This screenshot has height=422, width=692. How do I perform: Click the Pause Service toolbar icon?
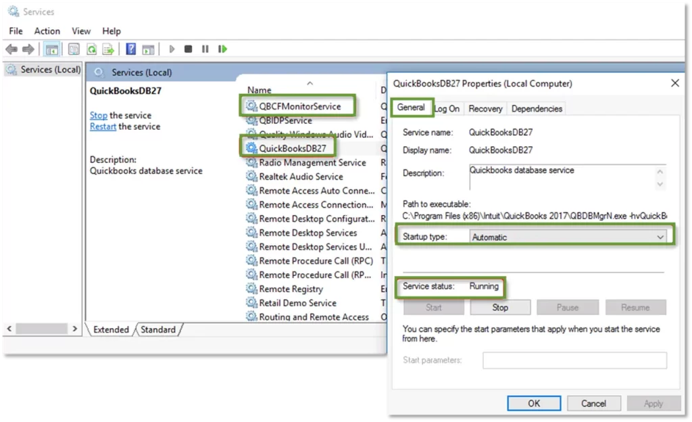coord(204,49)
